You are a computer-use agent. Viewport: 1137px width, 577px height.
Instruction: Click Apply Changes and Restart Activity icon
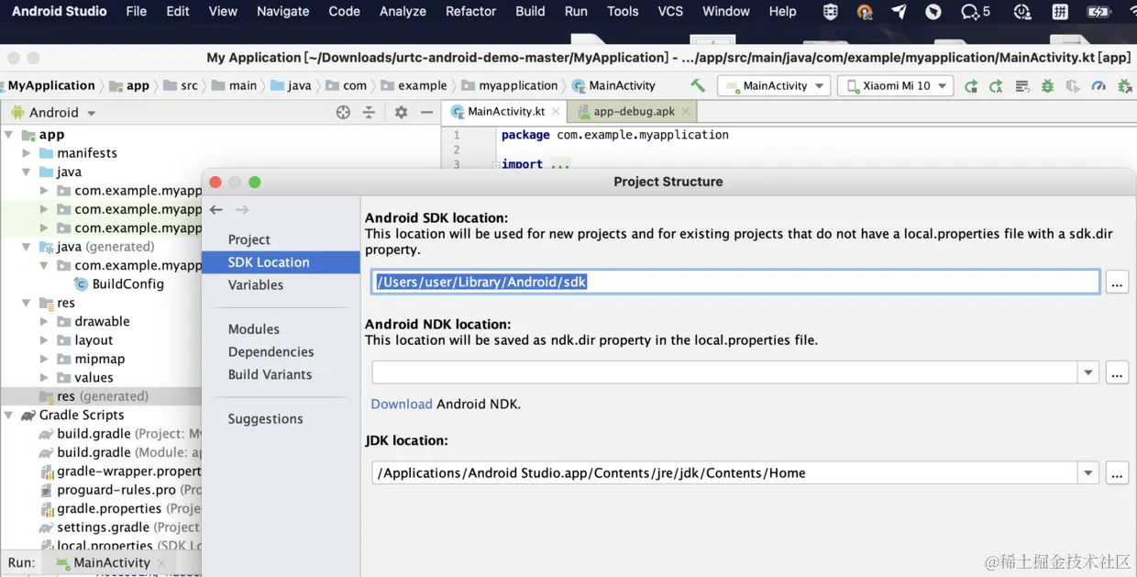[x=996, y=86]
